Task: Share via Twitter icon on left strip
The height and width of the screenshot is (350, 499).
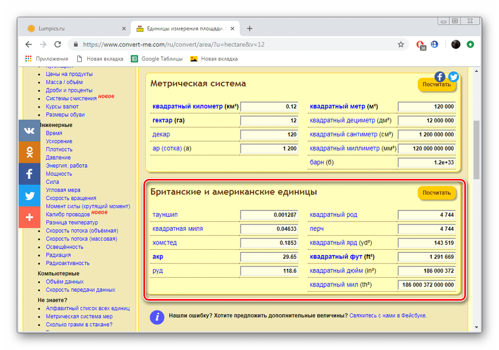Action: pyautogui.click(x=29, y=196)
